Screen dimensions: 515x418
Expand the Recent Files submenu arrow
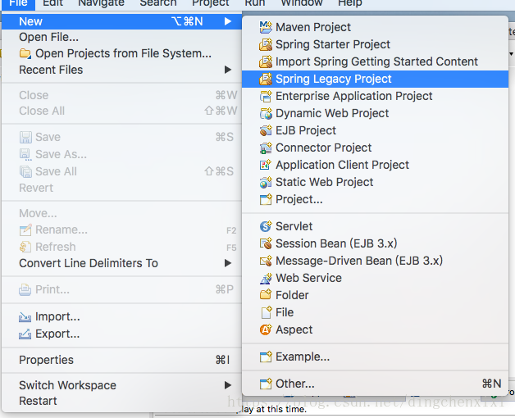(228, 70)
